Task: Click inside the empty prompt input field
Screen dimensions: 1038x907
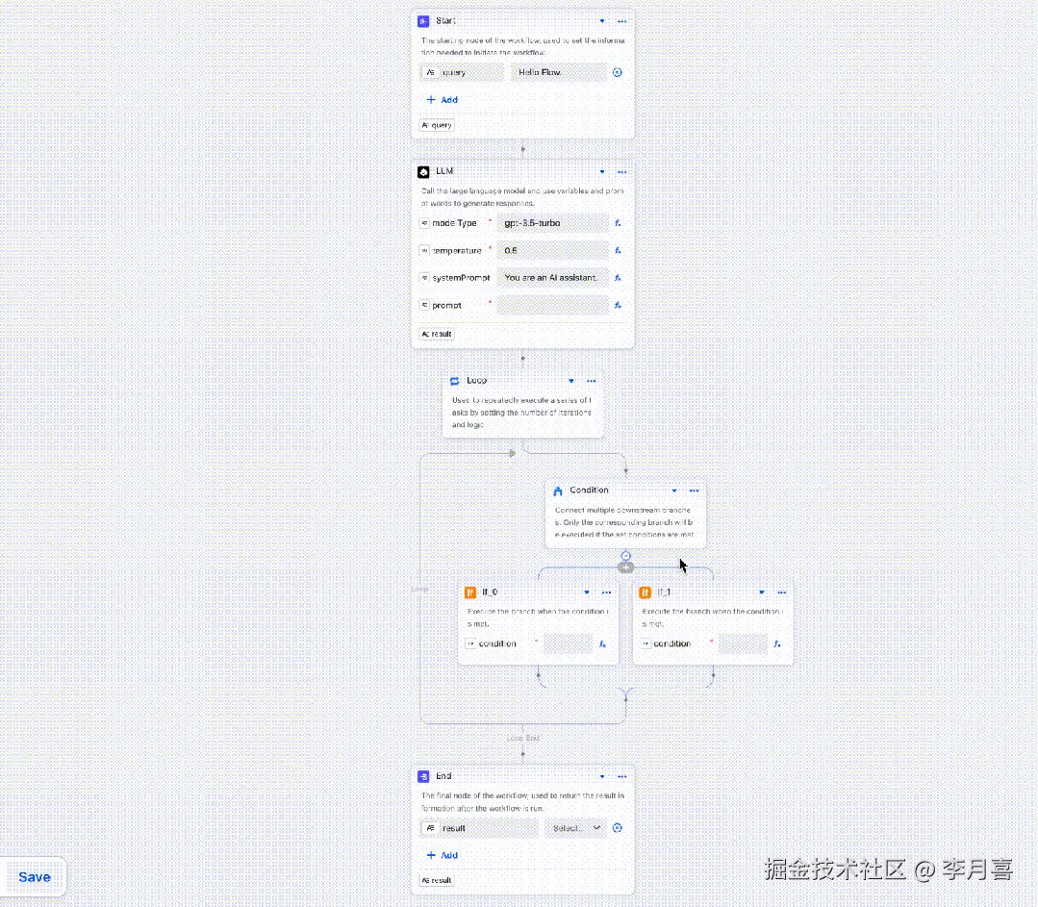Action: (x=553, y=305)
